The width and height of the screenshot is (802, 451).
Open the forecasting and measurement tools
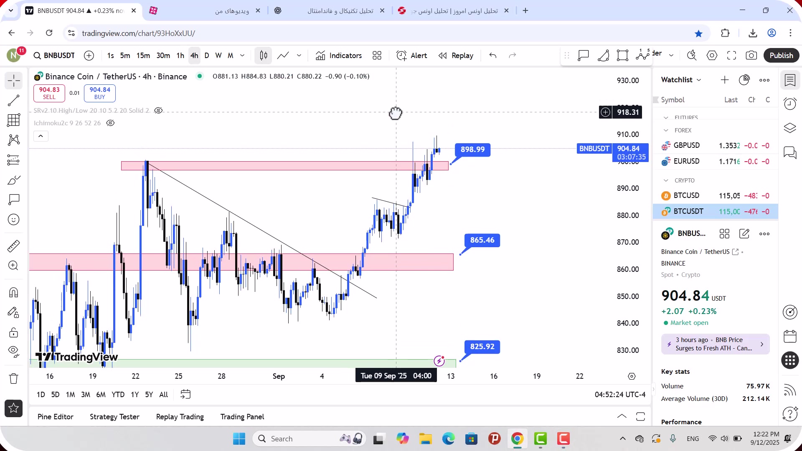pos(13,160)
